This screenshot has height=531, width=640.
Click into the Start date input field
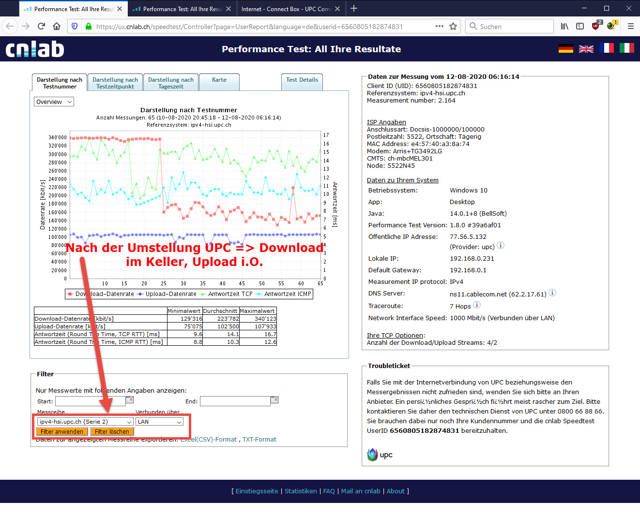point(90,401)
